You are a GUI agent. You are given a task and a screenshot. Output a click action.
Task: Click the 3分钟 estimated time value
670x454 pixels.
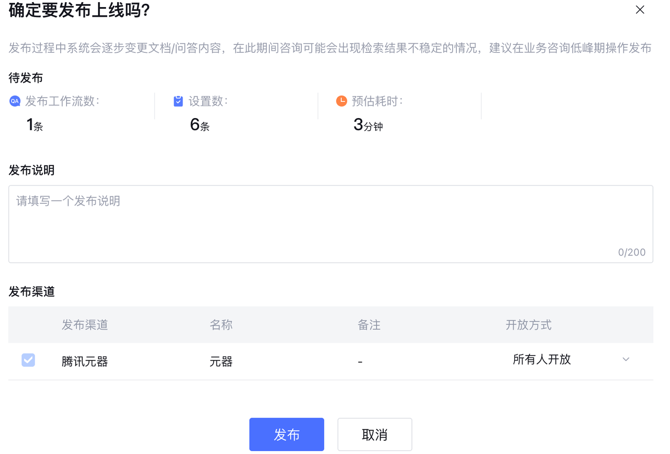tap(368, 125)
